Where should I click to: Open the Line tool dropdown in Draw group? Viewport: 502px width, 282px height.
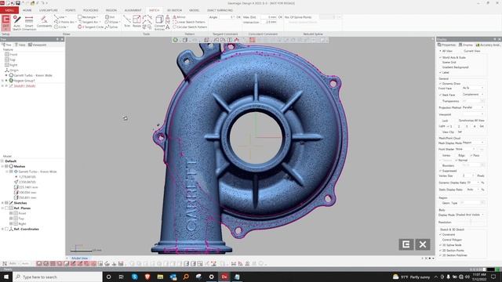click(x=66, y=17)
